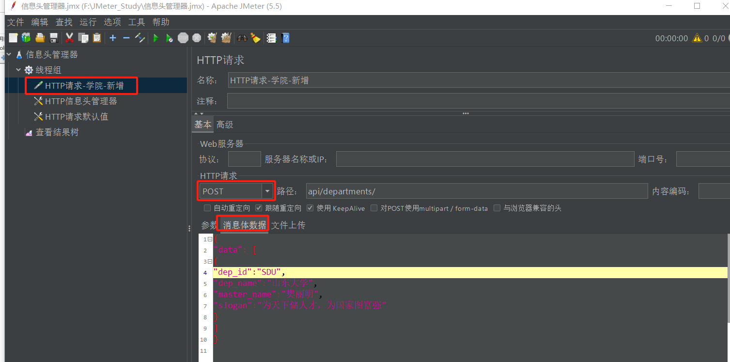Click the Shutdown test icon
The height and width of the screenshot is (362, 730).
pyautogui.click(x=197, y=38)
